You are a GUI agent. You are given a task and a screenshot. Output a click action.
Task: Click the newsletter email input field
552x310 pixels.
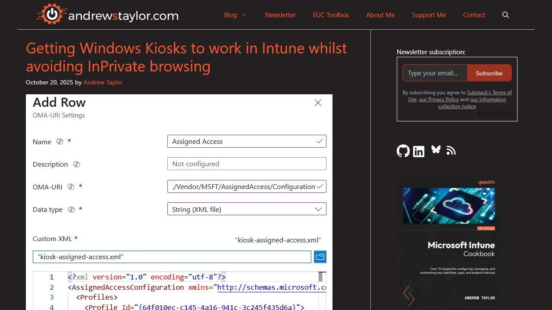[x=435, y=73]
